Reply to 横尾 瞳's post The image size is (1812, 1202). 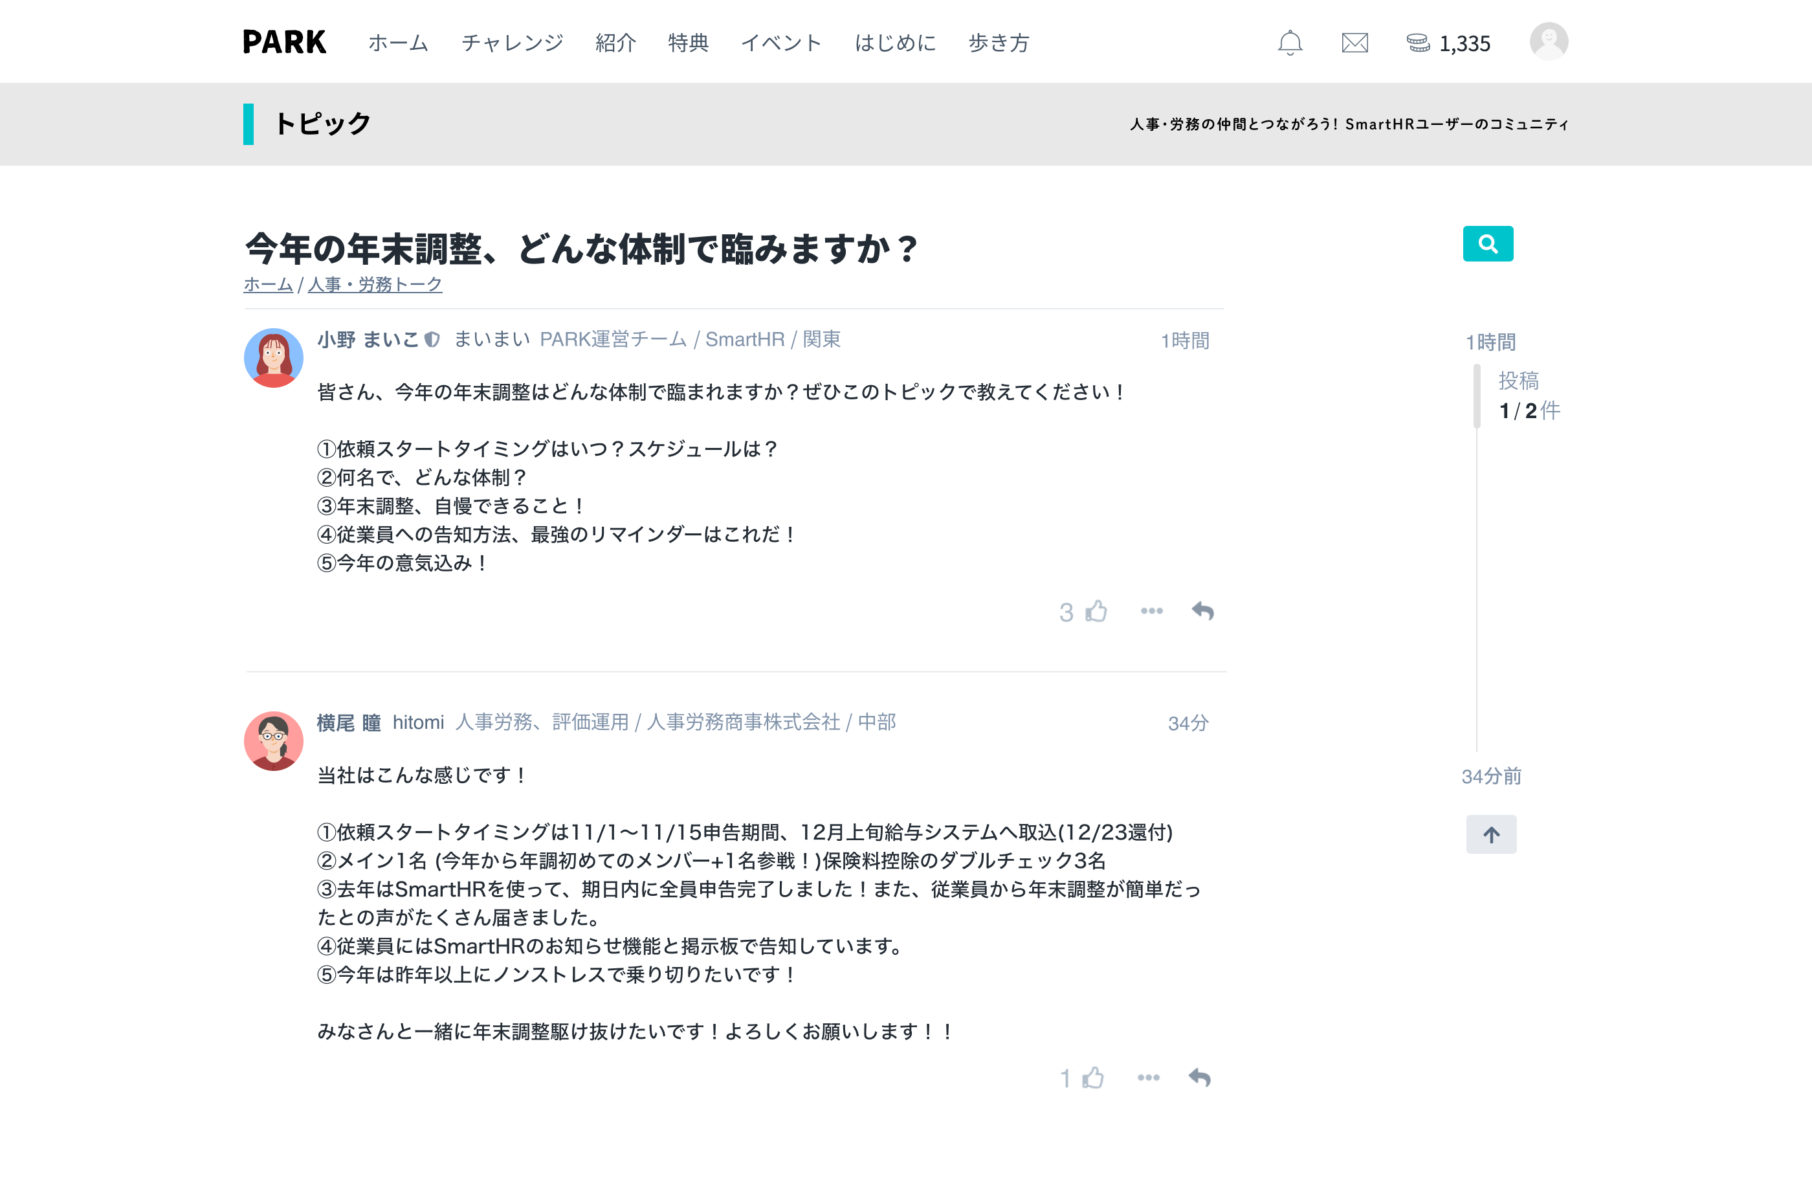[x=1200, y=1078]
